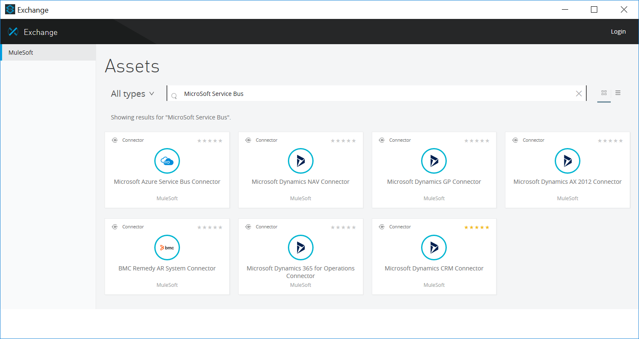Open Microsoft Azure Service Bus Connector title

point(167,182)
